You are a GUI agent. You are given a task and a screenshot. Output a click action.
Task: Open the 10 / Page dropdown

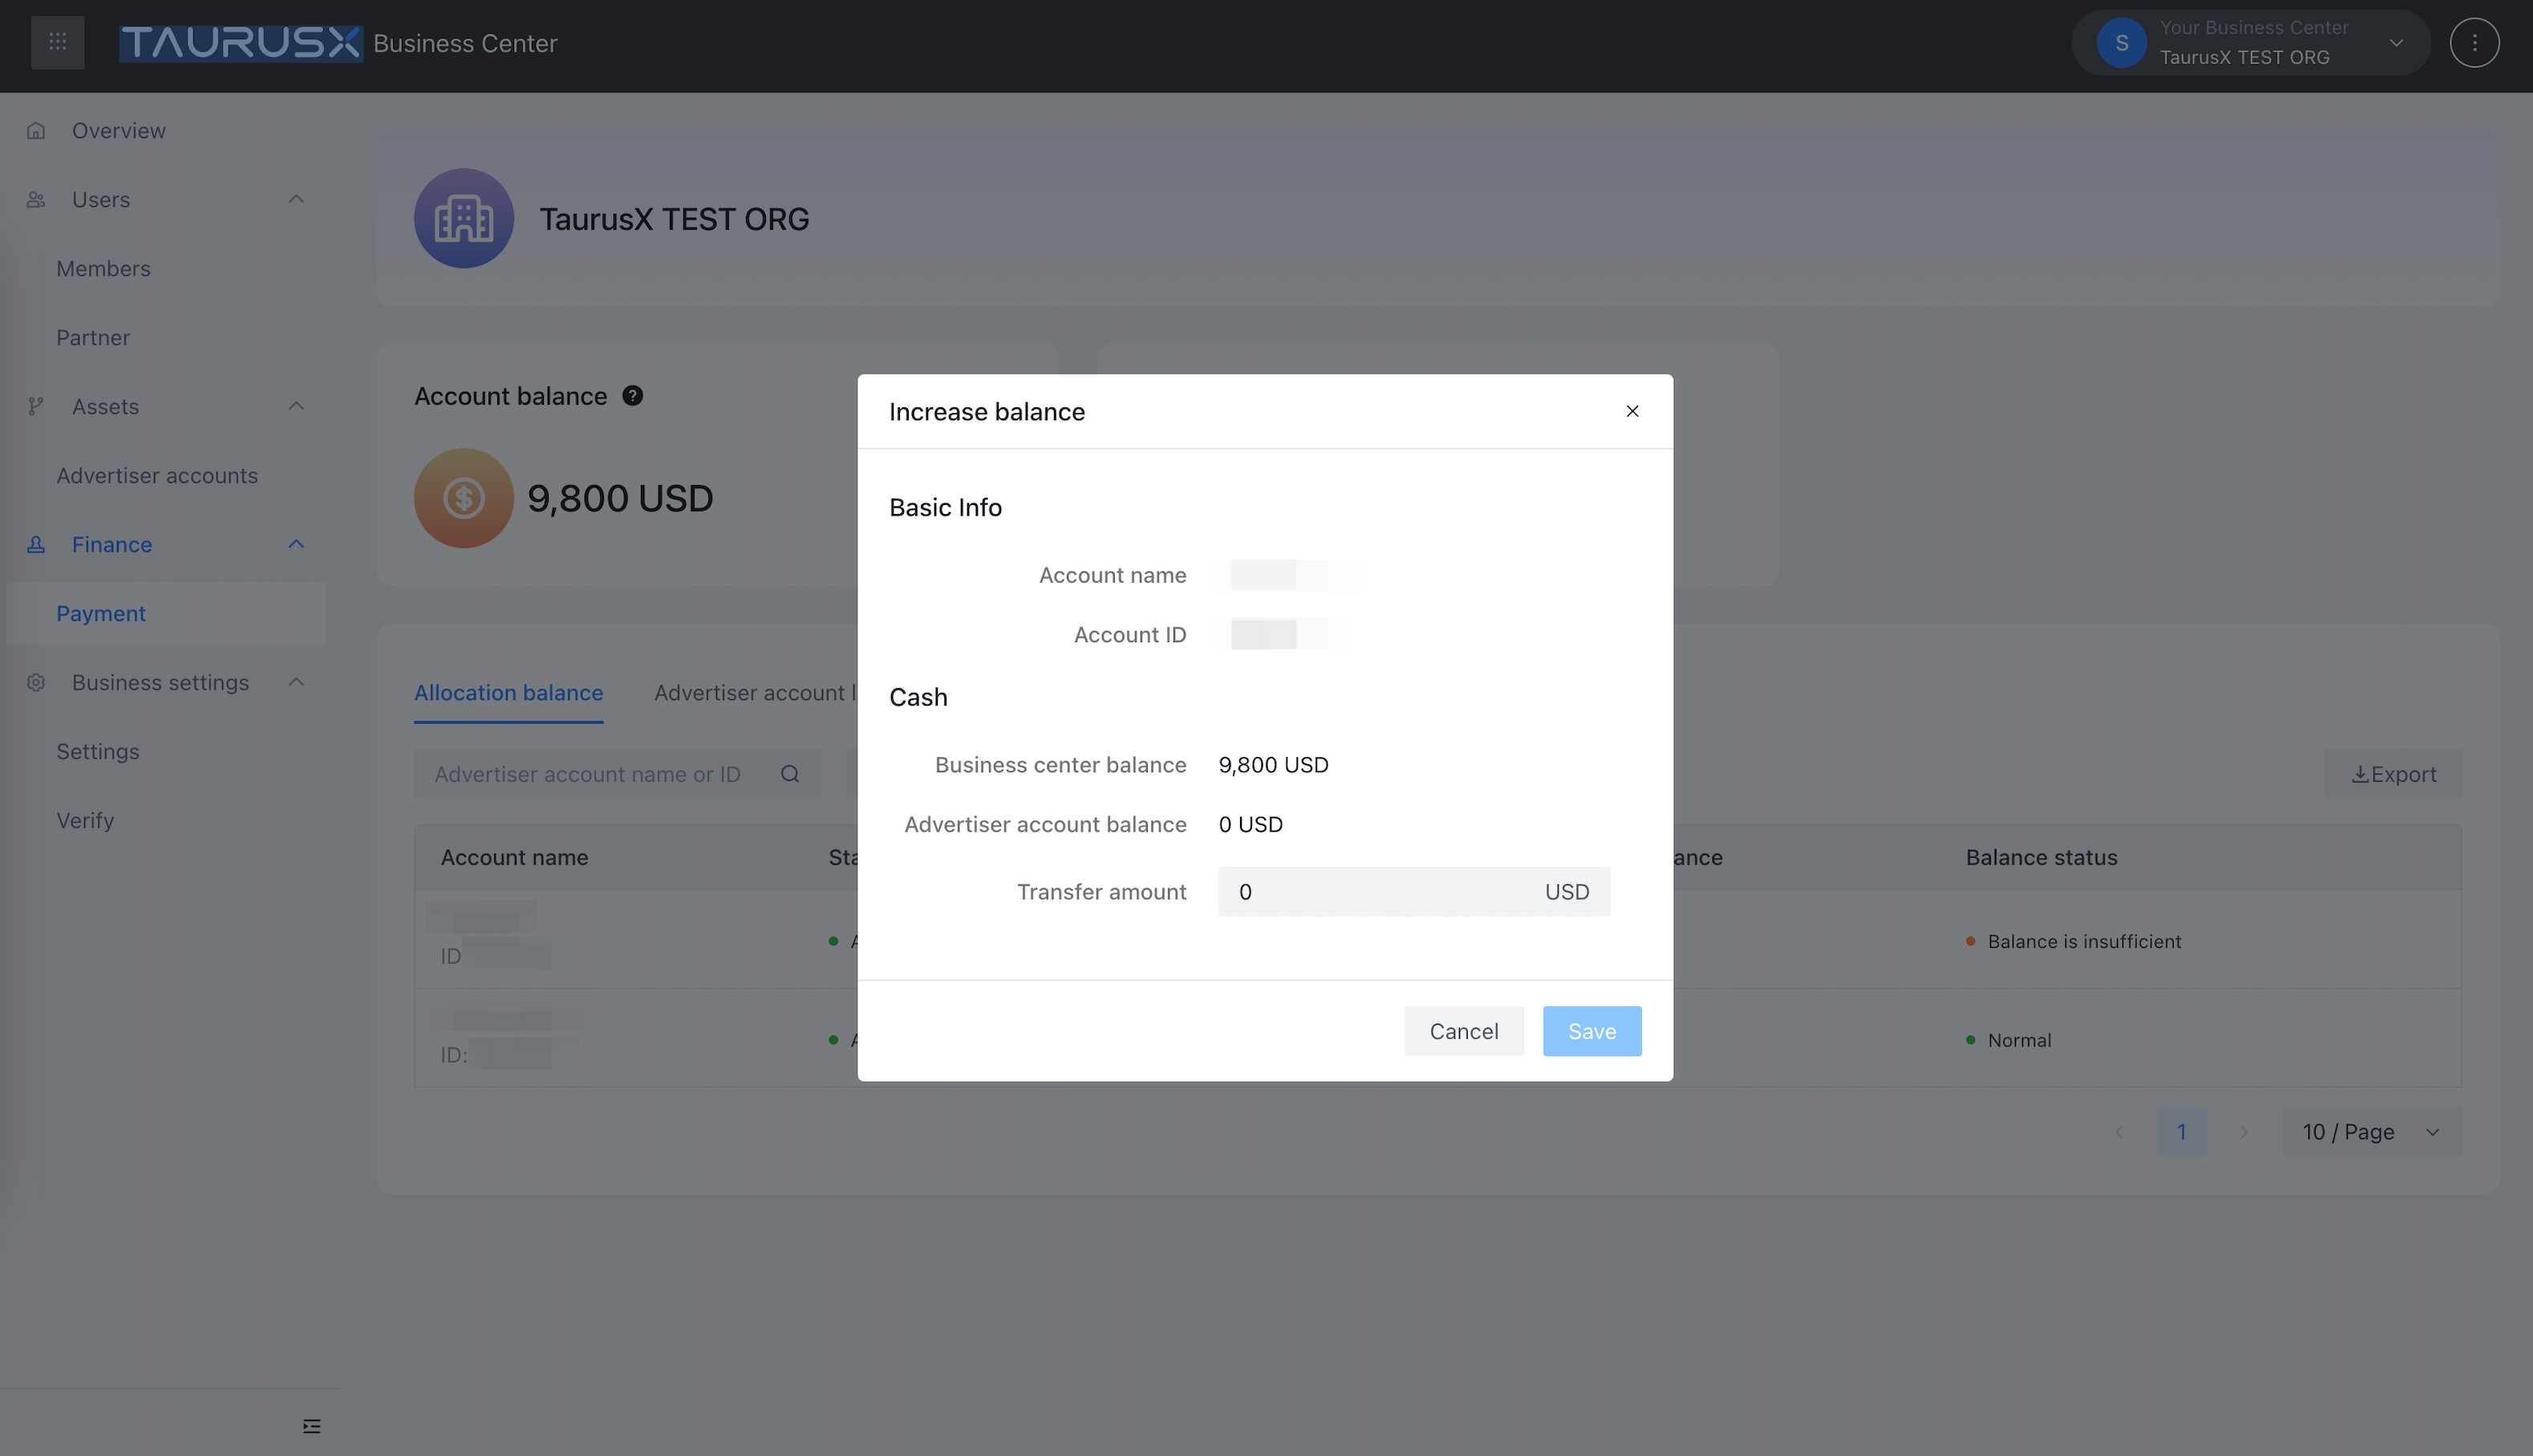(x=2371, y=1132)
